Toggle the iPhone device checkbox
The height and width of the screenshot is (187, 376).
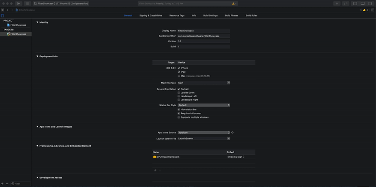pyautogui.click(x=179, y=68)
